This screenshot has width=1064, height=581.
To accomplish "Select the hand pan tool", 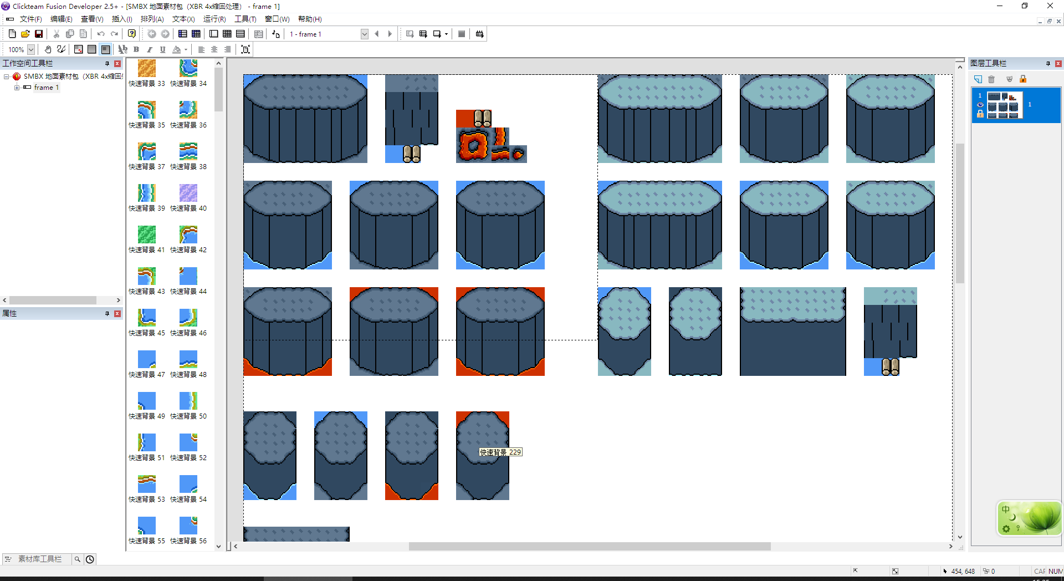I will point(48,49).
